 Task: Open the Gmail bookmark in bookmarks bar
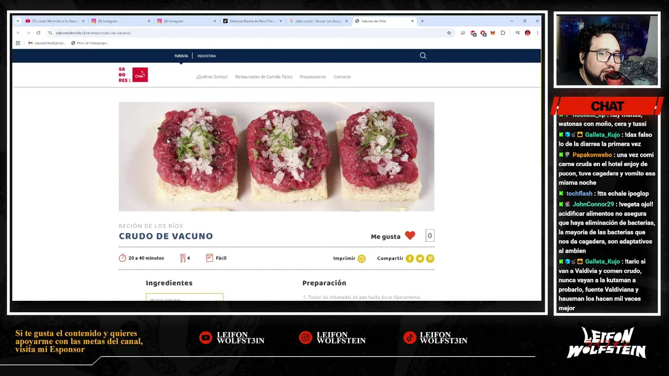click(47, 43)
